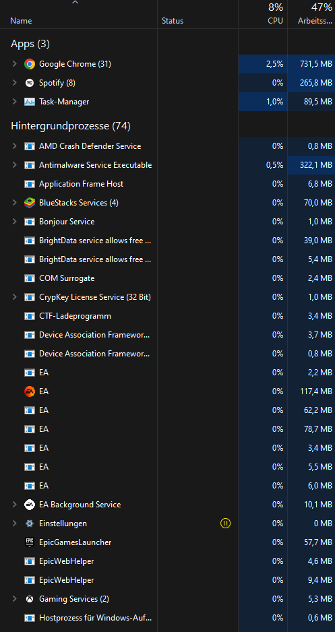Click the Antimalware Service Executable icon
This screenshot has height=632, width=335.
[30, 165]
